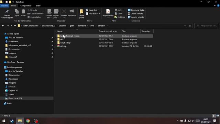Switch to the Início tab

click(x=13, y=6)
